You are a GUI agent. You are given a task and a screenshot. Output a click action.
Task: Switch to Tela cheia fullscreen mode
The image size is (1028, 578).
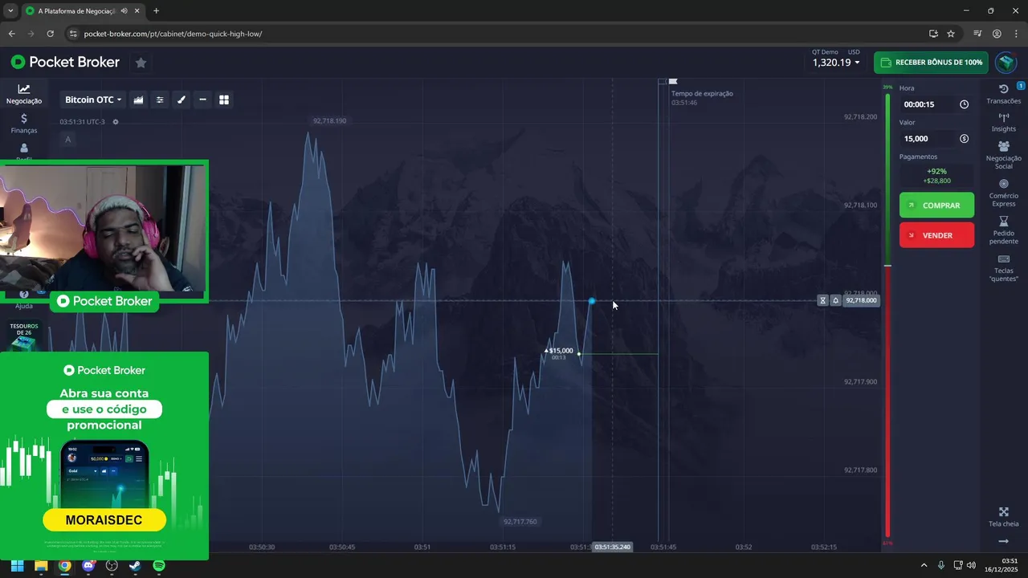pyautogui.click(x=1004, y=517)
